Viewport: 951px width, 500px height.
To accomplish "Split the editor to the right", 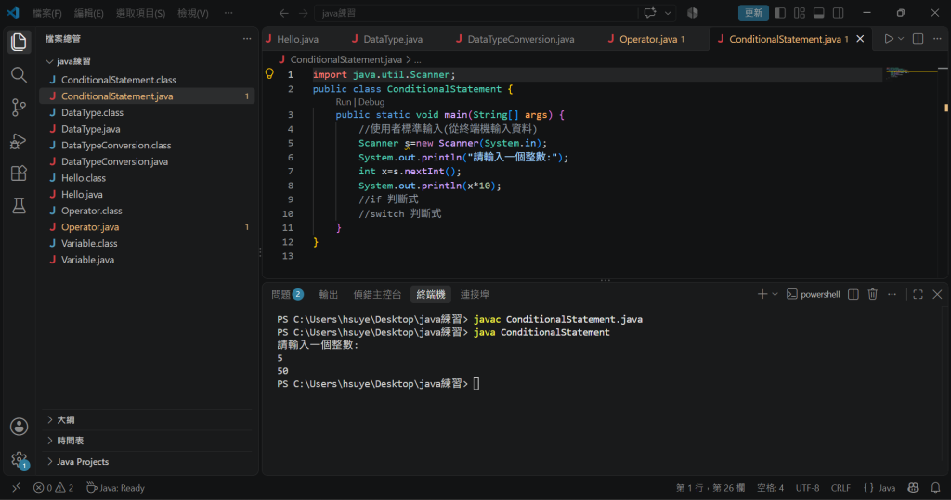I will 918,39.
